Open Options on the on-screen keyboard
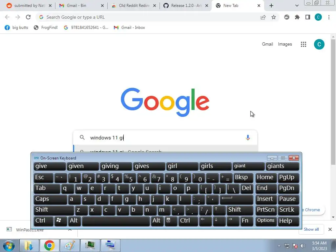336x252 pixels. pos(266,221)
